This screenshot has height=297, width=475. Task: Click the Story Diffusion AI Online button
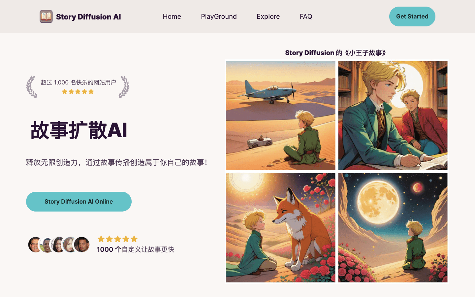pos(79,202)
